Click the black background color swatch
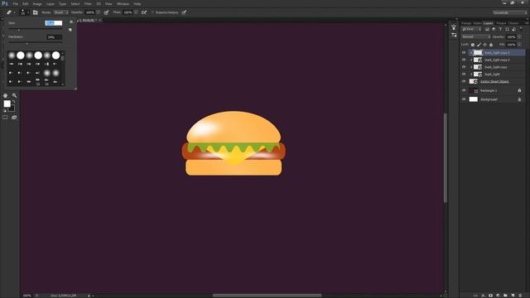 point(12,108)
